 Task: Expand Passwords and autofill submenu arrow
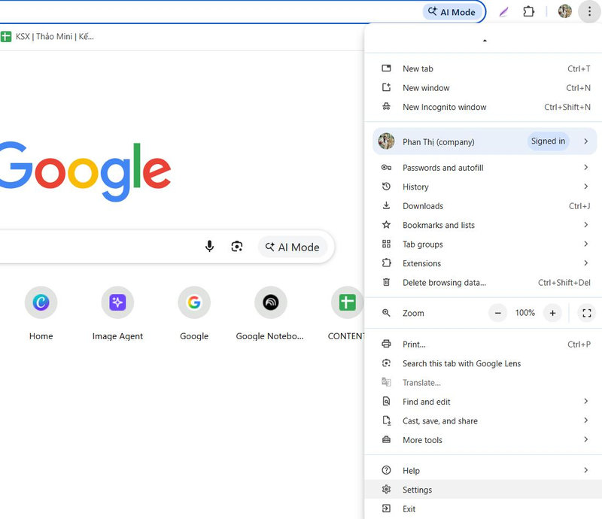click(x=586, y=168)
